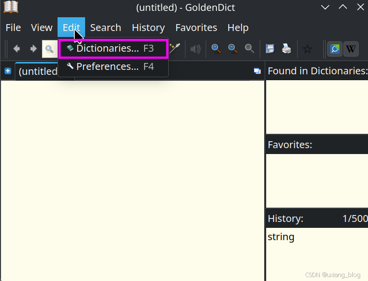Minimize the GoldenDict window
The height and width of the screenshot is (281, 368).
point(325,7)
